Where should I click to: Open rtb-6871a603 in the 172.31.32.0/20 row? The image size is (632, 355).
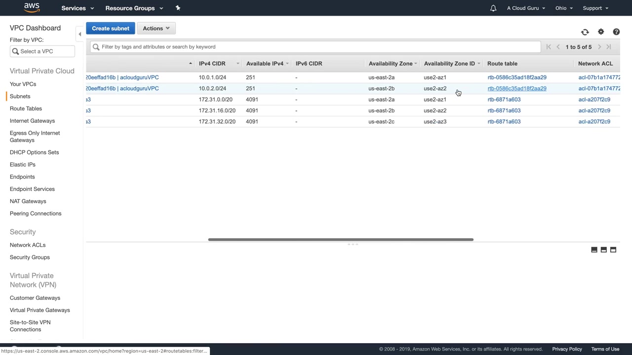(x=504, y=122)
